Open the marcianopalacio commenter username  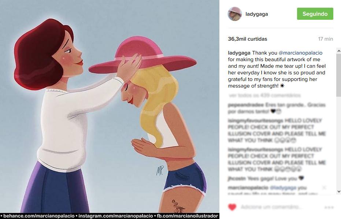pos(248,188)
